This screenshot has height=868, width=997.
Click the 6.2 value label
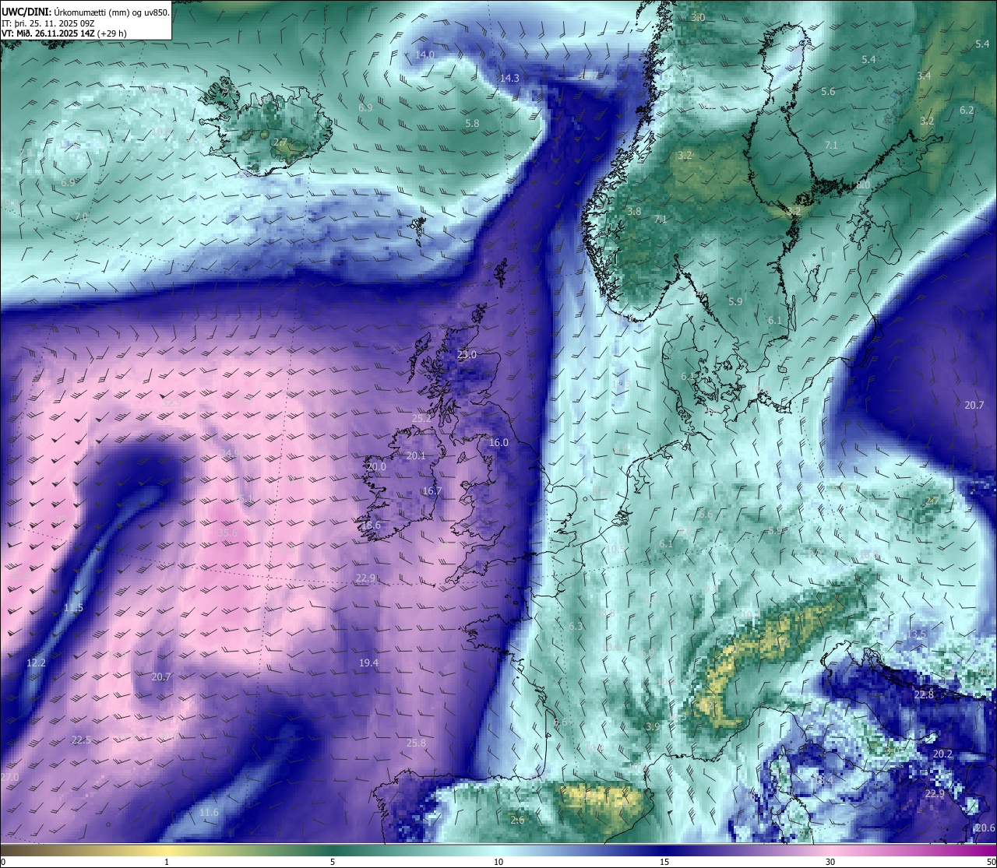(967, 110)
